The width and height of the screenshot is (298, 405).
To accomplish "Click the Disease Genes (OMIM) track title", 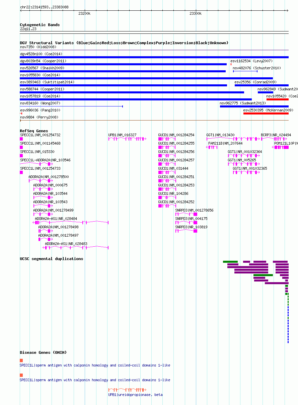I will [x=43, y=352].
